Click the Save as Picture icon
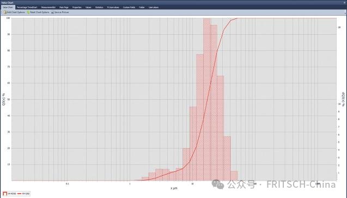This screenshot has width=347, height=198. (x=52, y=12)
